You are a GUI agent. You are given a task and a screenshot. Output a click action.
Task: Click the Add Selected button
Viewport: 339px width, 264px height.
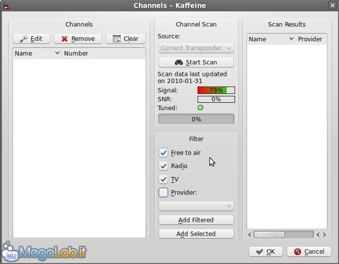[196, 234]
